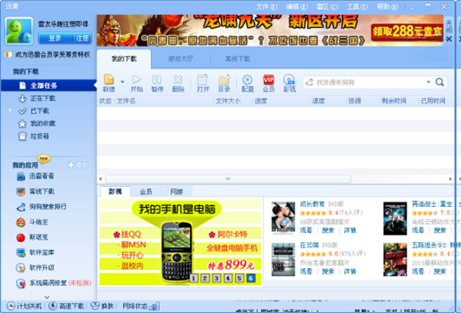Select the 我的下载 tab
461x313 pixels.
pos(124,59)
